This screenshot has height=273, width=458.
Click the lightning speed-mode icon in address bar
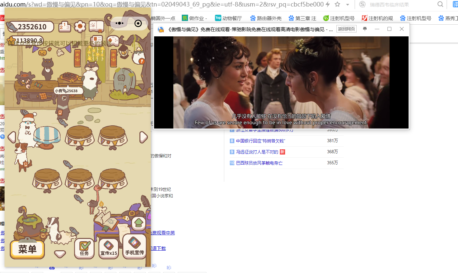328,4
